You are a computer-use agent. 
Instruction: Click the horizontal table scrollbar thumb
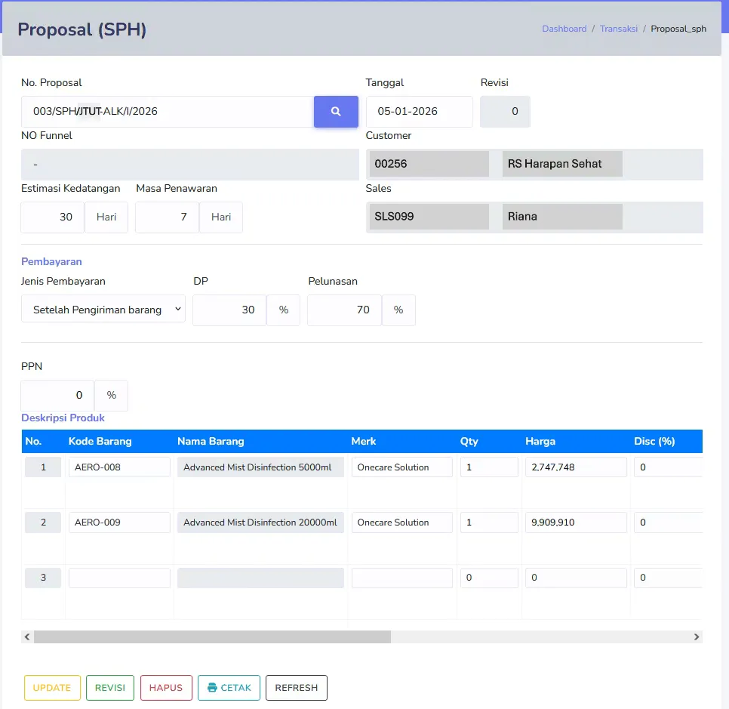213,637
